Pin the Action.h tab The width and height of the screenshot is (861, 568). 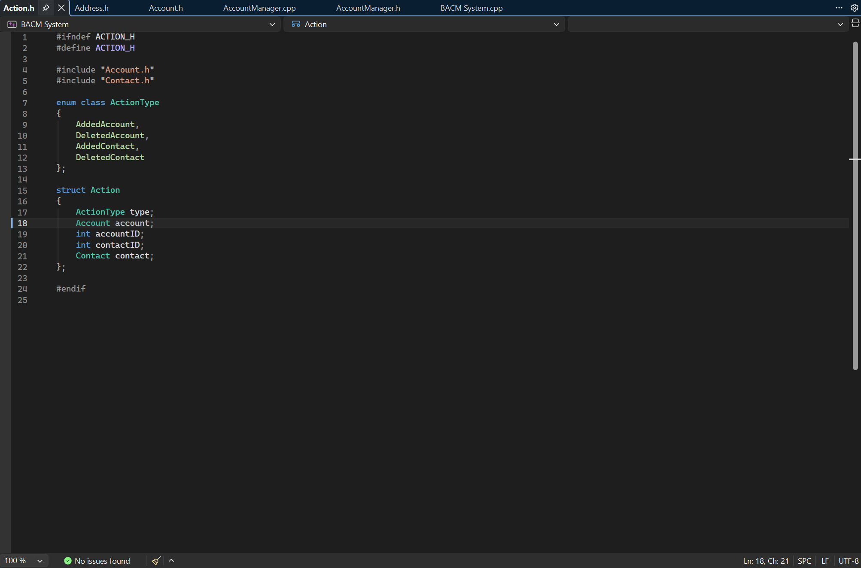pos(46,8)
